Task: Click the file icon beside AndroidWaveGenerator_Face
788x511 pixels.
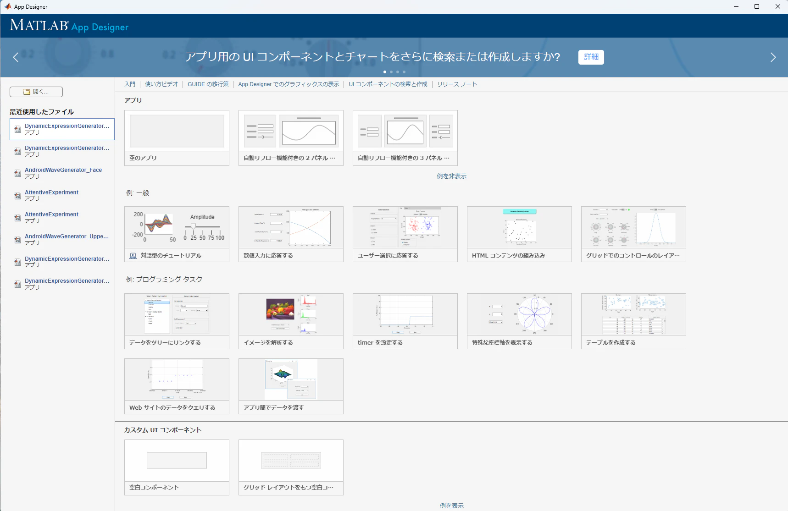Action: tap(17, 173)
